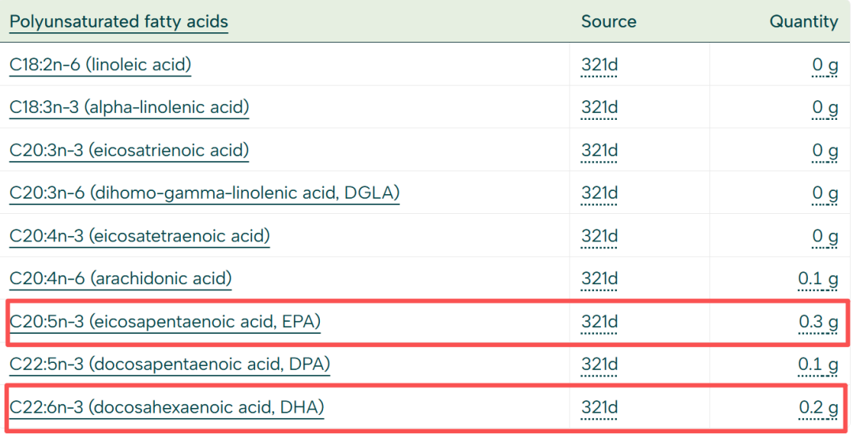Open the arachidonic acid link
The width and height of the screenshot is (853, 434).
click(x=120, y=279)
